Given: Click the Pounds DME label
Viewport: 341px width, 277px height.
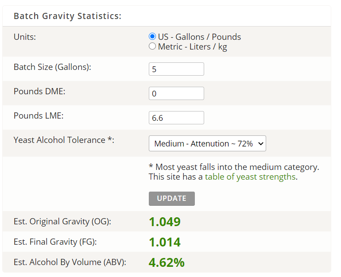Looking at the screenshot, I should [39, 92].
